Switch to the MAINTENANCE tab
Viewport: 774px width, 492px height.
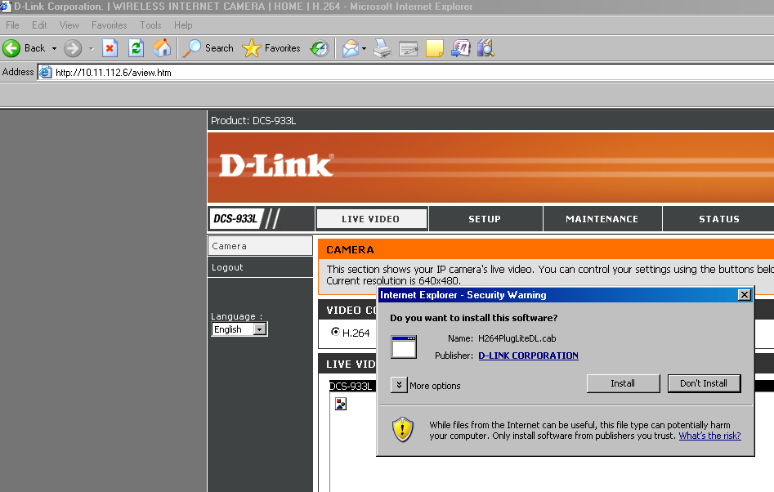pyautogui.click(x=602, y=219)
